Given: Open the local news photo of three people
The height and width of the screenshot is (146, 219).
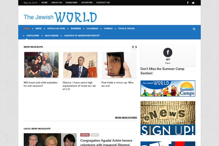Looking at the screenshot, I should coord(50,139).
